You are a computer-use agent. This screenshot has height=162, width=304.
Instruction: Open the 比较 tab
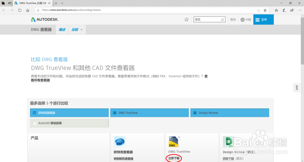pos(75,30)
